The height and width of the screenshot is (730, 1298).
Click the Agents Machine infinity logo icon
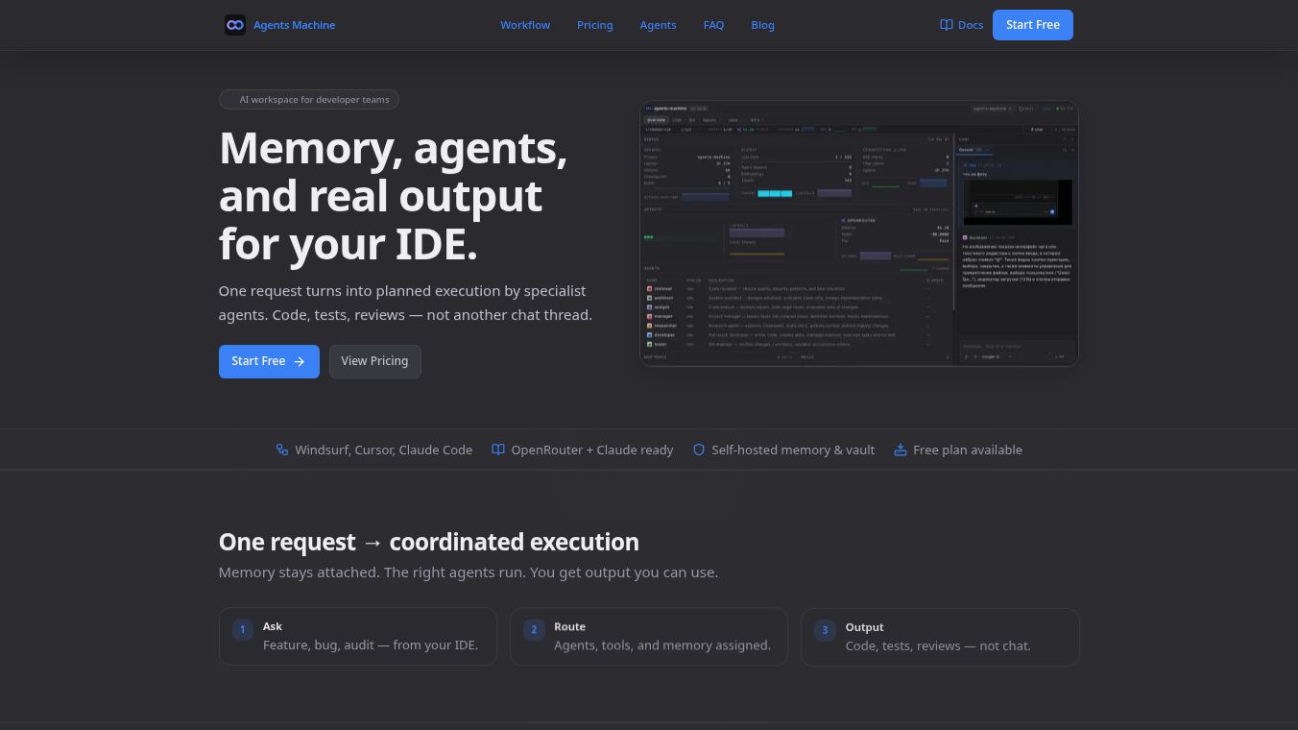pos(235,25)
